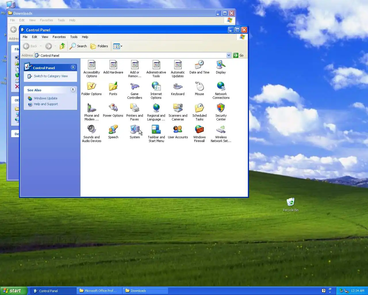Open Help and Support link
This screenshot has width=368, height=295.
tap(46, 104)
